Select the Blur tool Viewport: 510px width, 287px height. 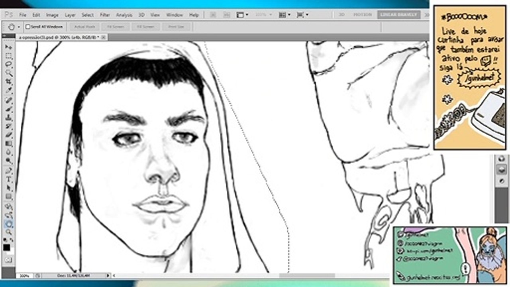click(8, 153)
